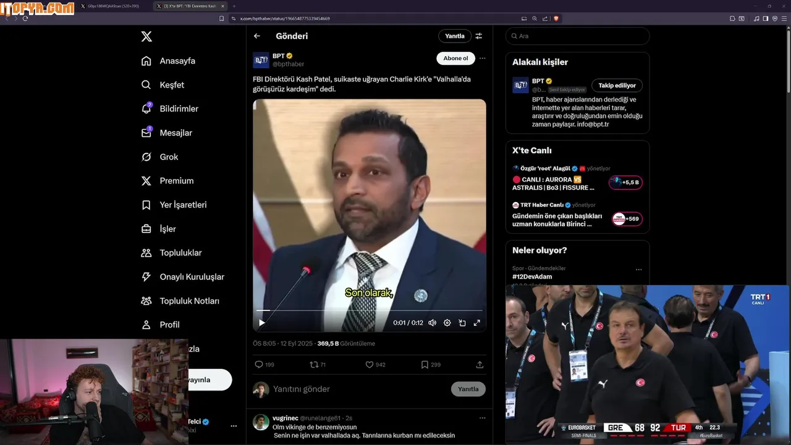791x445 pixels.
Task: Click the Yanıtla button in the post header
Action: point(455,36)
